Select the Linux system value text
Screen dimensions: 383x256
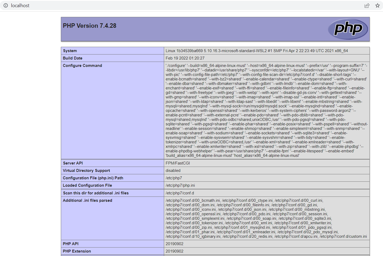(x=257, y=51)
